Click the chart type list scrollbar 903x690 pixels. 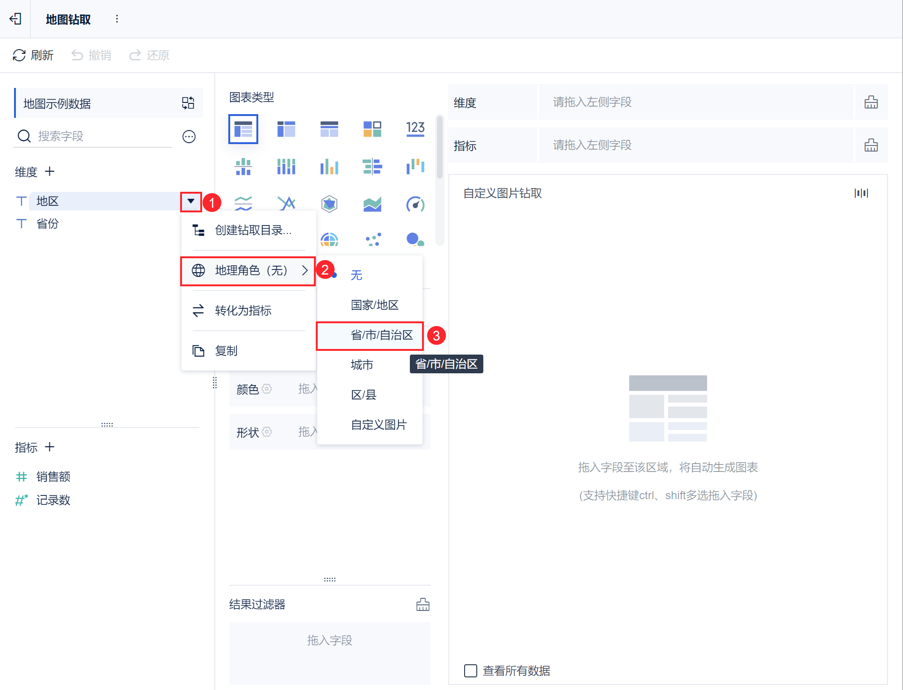tap(439, 147)
